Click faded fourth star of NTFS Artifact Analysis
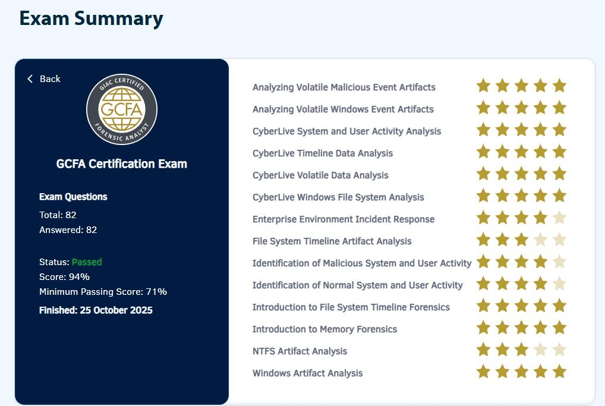The width and height of the screenshot is (605, 406). click(541, 350)
